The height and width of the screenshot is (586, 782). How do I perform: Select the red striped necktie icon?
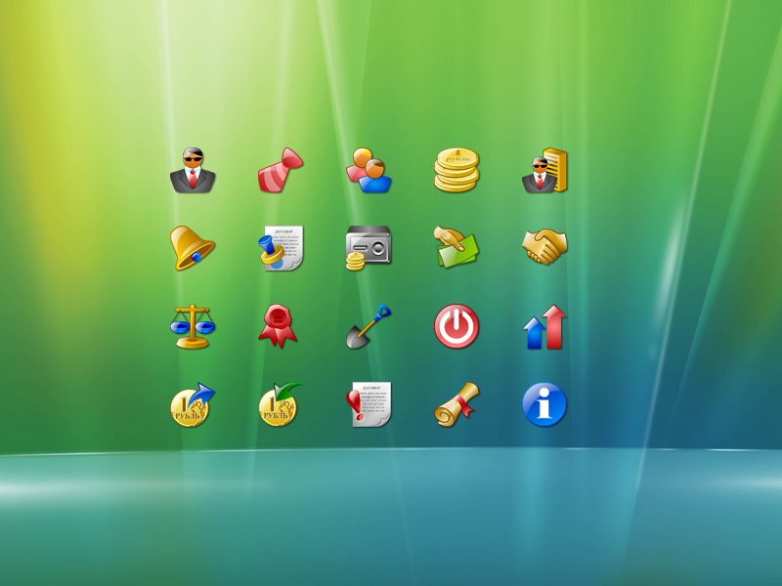click(281, 170)
